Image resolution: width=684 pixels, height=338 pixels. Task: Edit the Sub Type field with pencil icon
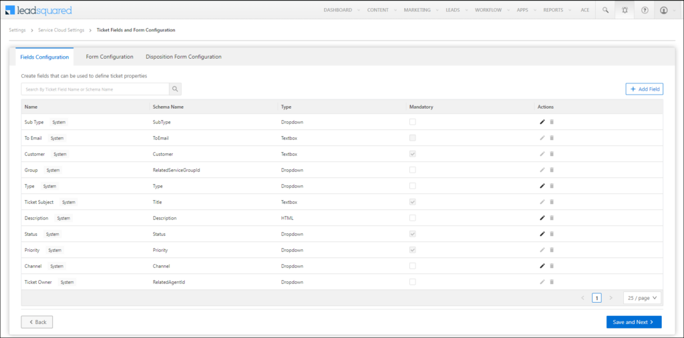pyautogui.click(x=542, y=122)
